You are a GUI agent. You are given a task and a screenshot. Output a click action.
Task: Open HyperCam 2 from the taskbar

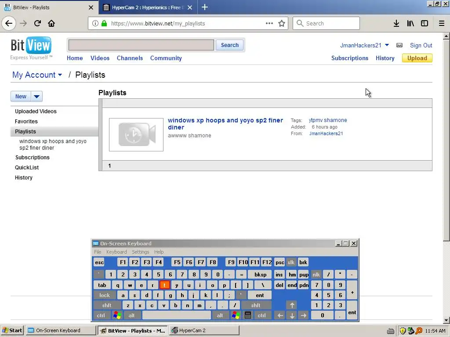point(204,330)
